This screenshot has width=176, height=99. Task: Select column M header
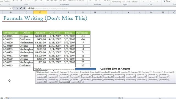tap(151, 12)
